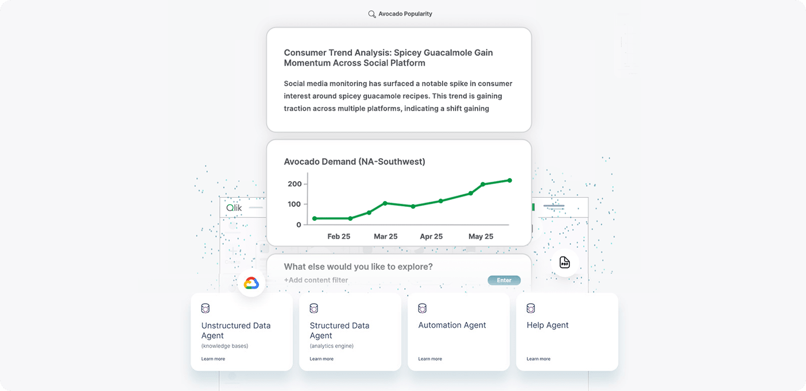This screenshot has height=391, width=806.
Task: Click the +Add content filter option
Action: [x=315, y=280]
